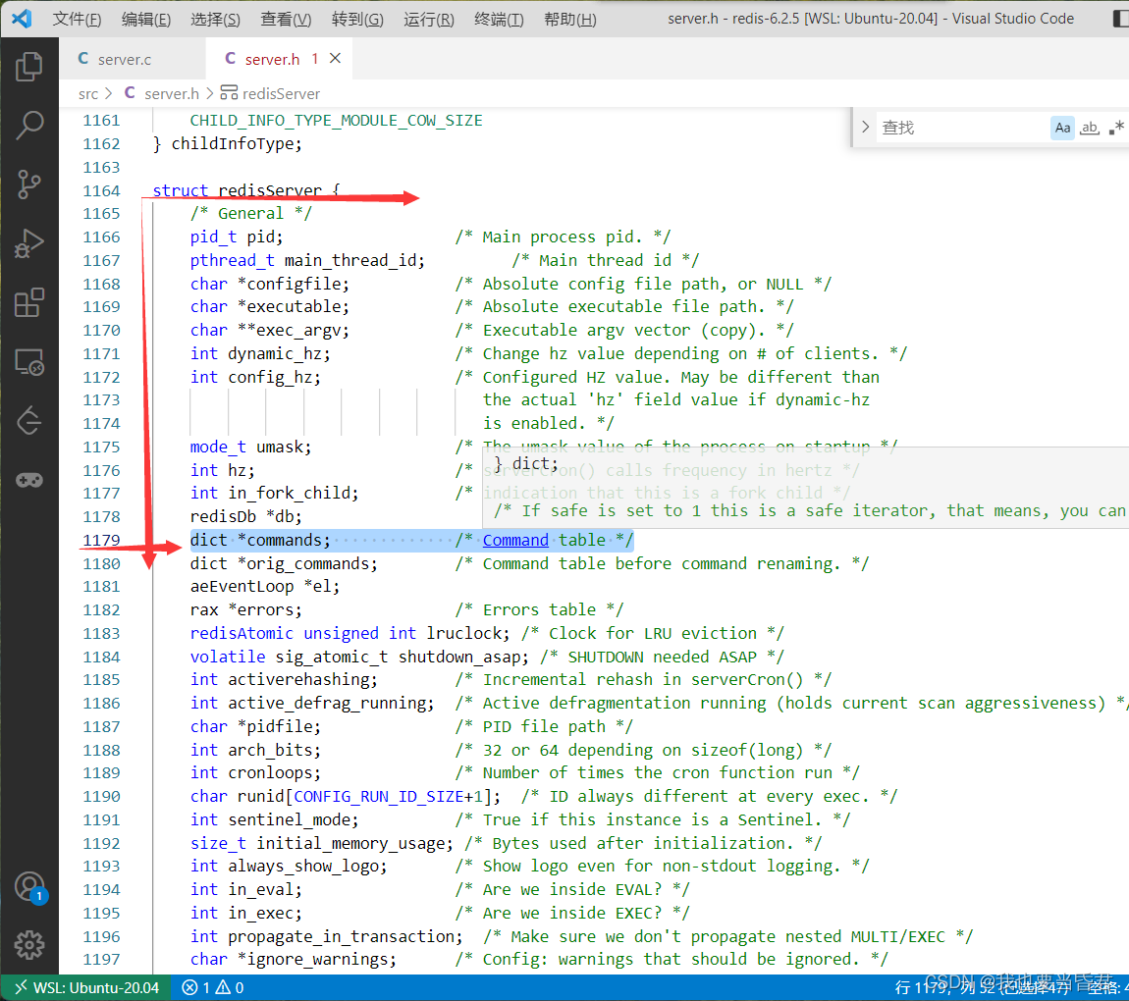This screenshot has height=1001, width=1129.
Task: Open the Source Control view
Action: click(29, 184)
